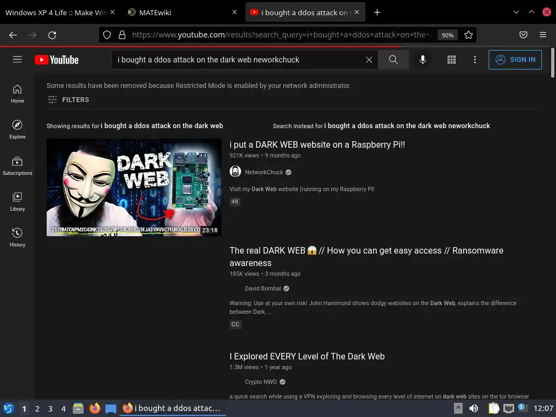Image resolution: width=556 pixels, height=417 pixels.
Task: Click the 90% zoom level indicator
Action: 447,35
